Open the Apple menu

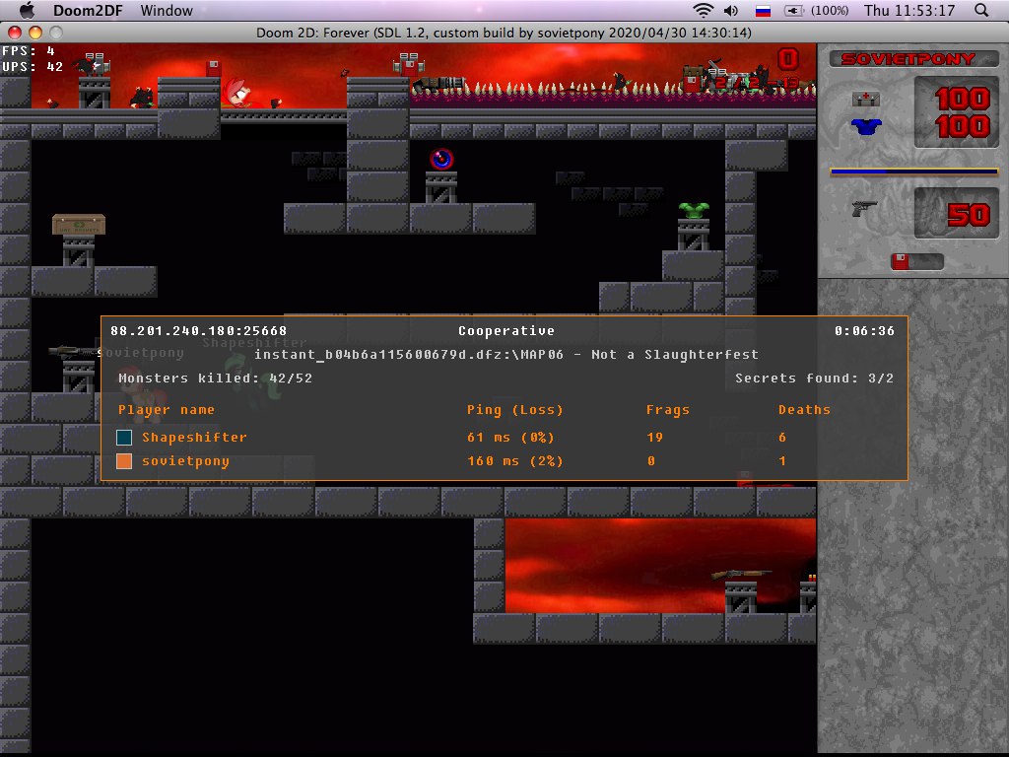point(27,10)
